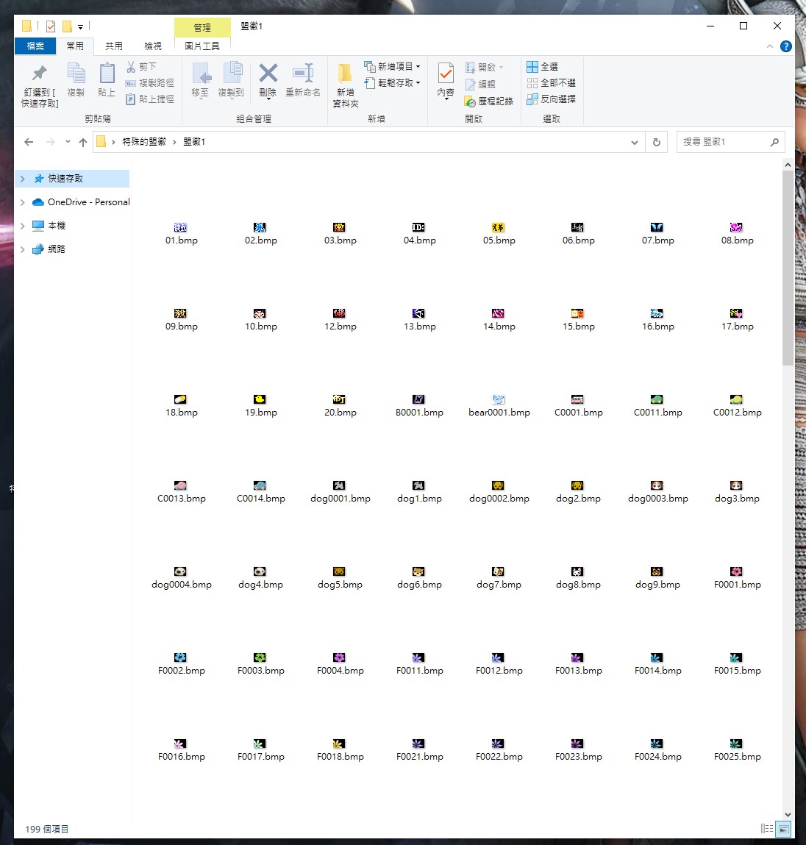Viewport: 806px width, 845px height.
Task: Click the Paste (貼上) clipboard icon
Action: coord(107,74)
